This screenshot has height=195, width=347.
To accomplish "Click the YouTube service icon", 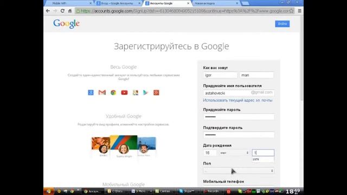I will (124, 93).
